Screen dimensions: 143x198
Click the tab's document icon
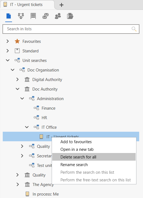(x=5, y=5)
